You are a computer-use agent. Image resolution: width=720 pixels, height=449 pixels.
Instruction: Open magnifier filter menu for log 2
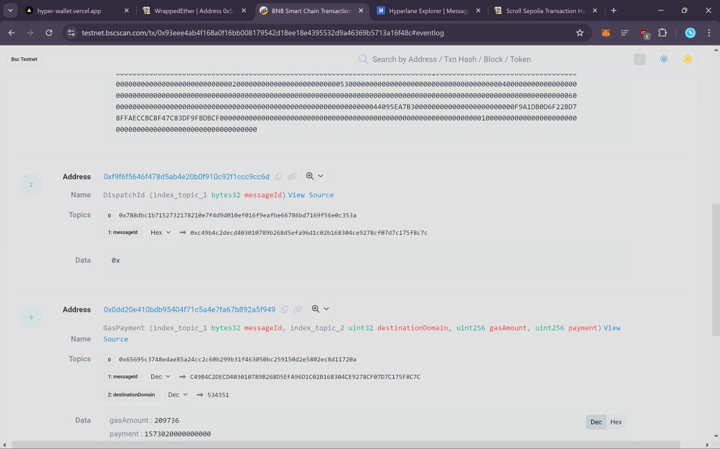pos(315,176)
